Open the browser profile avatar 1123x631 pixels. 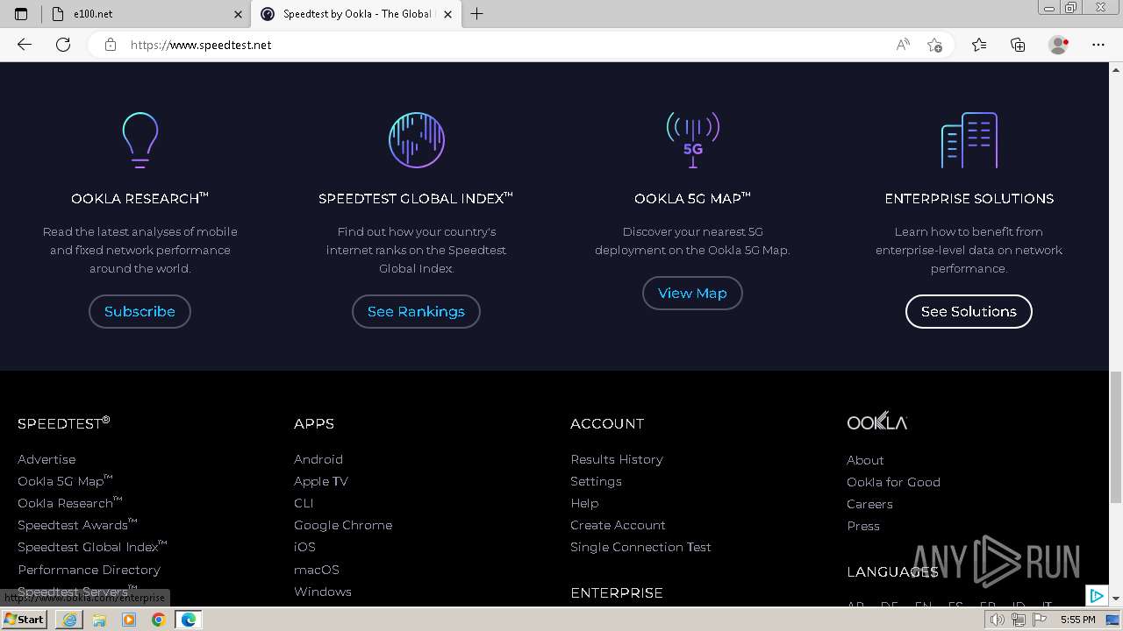(1058, 45)
